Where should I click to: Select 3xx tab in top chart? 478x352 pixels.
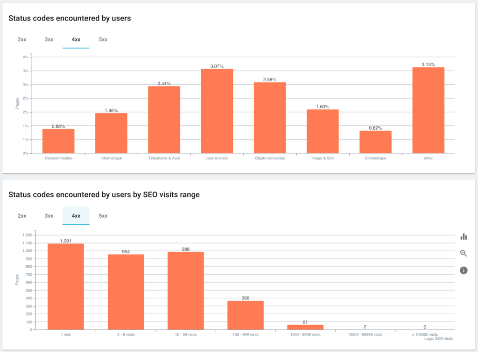pyautogui.click(x=49, y=40)
